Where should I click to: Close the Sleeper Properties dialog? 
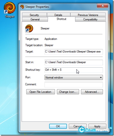coord(102,6)
